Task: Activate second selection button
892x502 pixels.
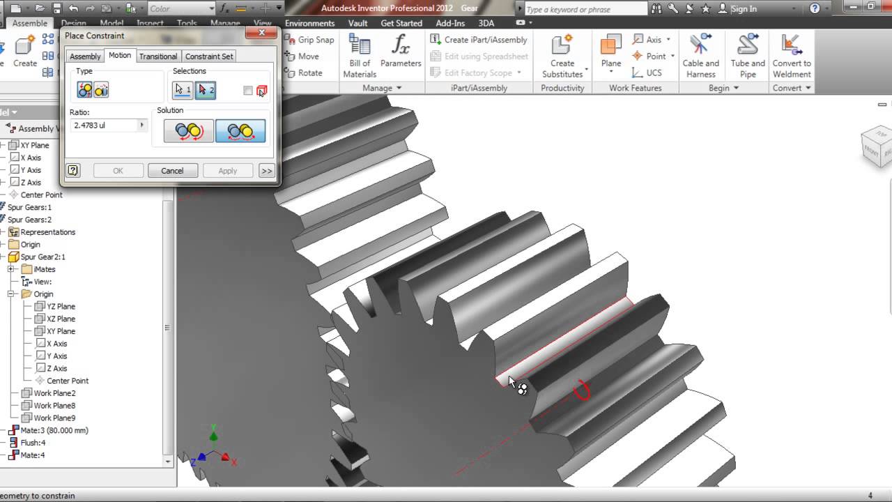Action: (x=205, y=90)
